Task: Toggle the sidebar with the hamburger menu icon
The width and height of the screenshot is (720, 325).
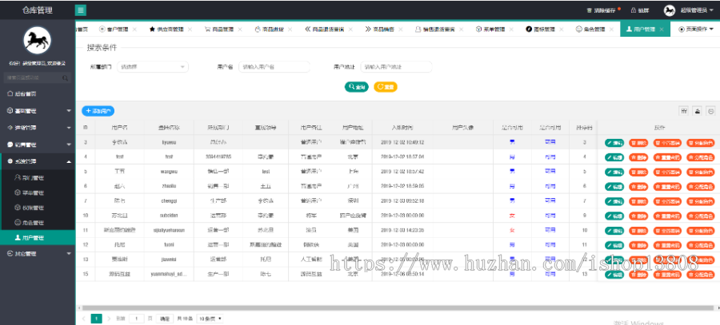Action: (x=80, y=10)
